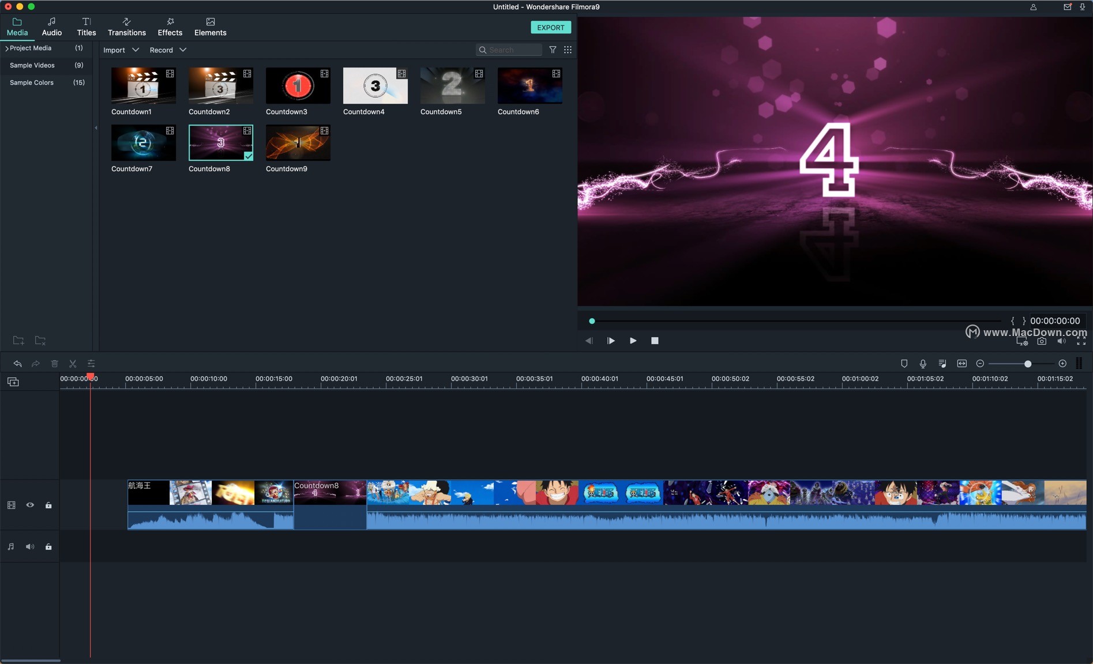Viewport: 1093px width, 664px height.
Task: Click the EXPORT button
Action: click(551, 28)
